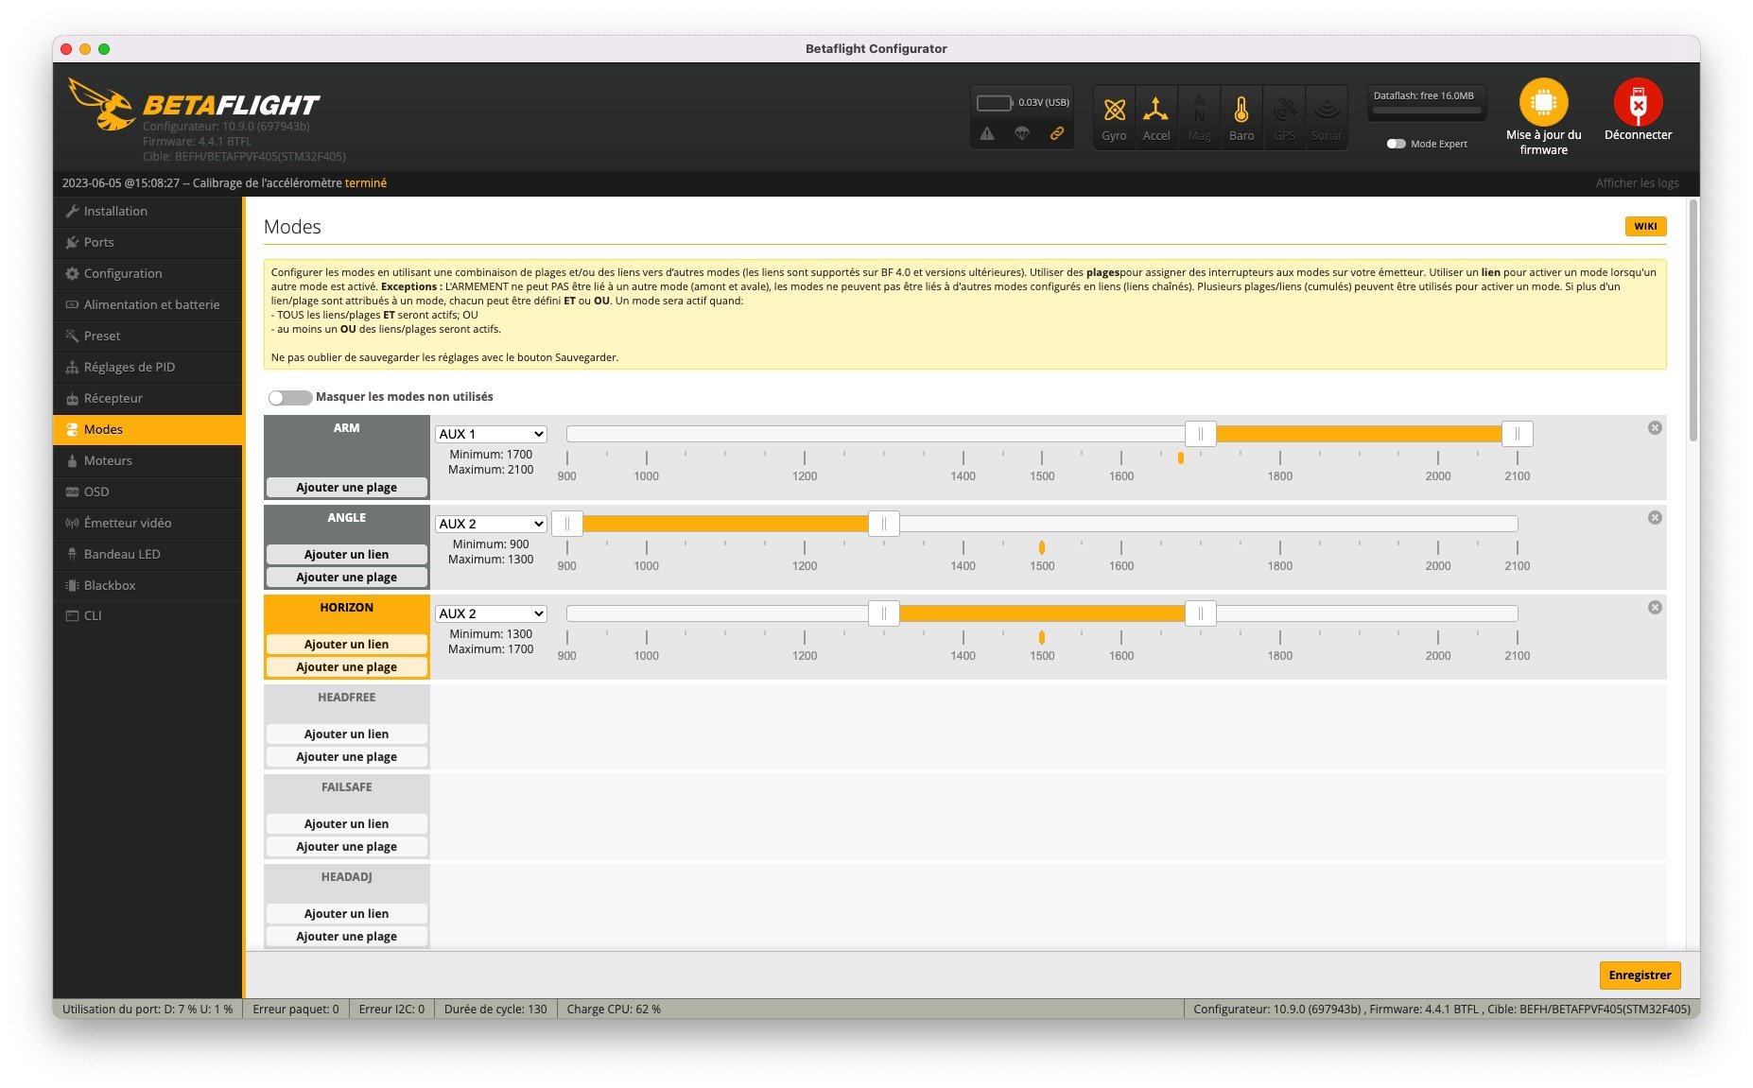Open the Configuration tab
The width and height of the screenshot is (1753, 1088).
[x=148, y=273]
